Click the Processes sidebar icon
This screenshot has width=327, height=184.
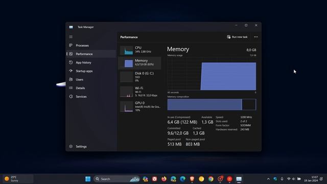pyautogui.click(x=71, y=45)
